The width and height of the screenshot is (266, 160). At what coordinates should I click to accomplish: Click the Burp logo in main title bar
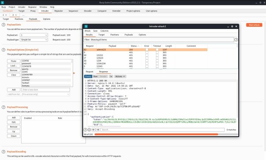coord(2,2)
